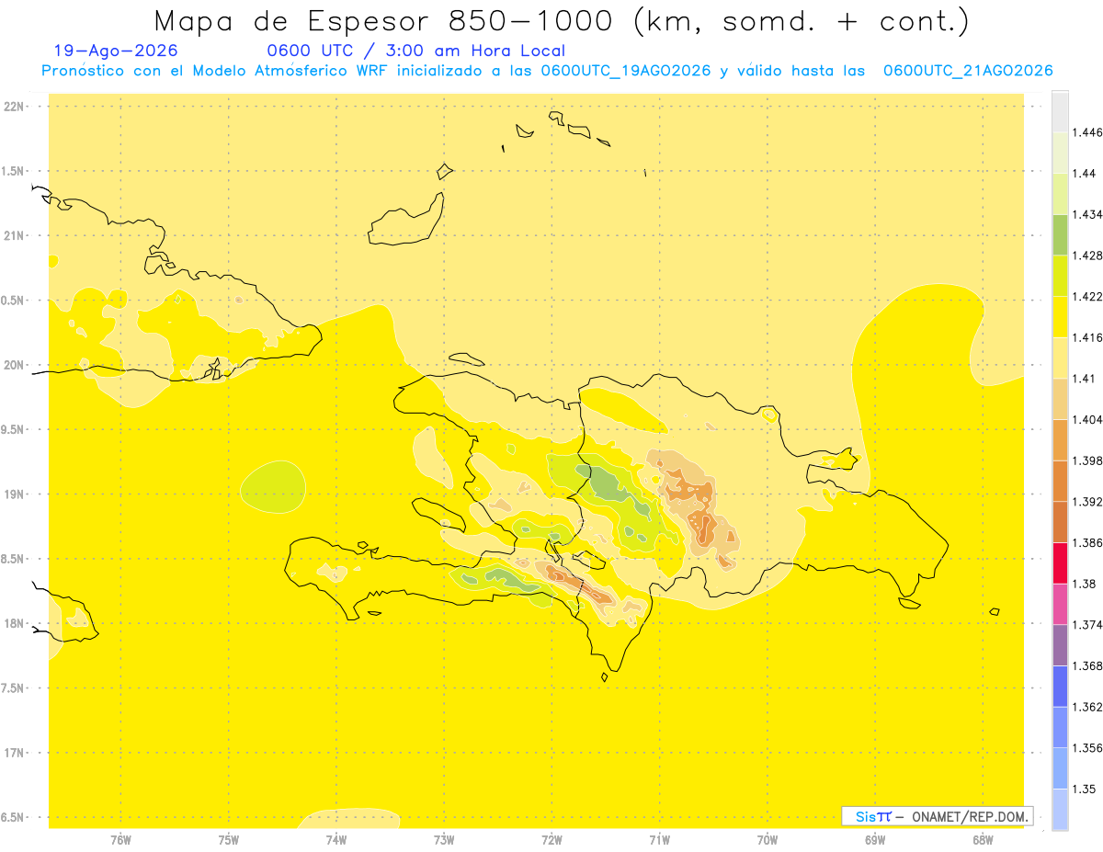The height and width of the screenshot is (852, 1103).
Task: Click the valid-until text "0600UTC_21AGO2026"
Action: 968,71
